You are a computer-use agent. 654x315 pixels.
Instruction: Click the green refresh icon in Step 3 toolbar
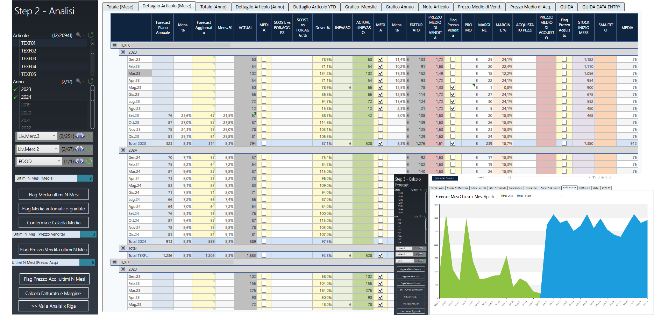pos(598,178)
